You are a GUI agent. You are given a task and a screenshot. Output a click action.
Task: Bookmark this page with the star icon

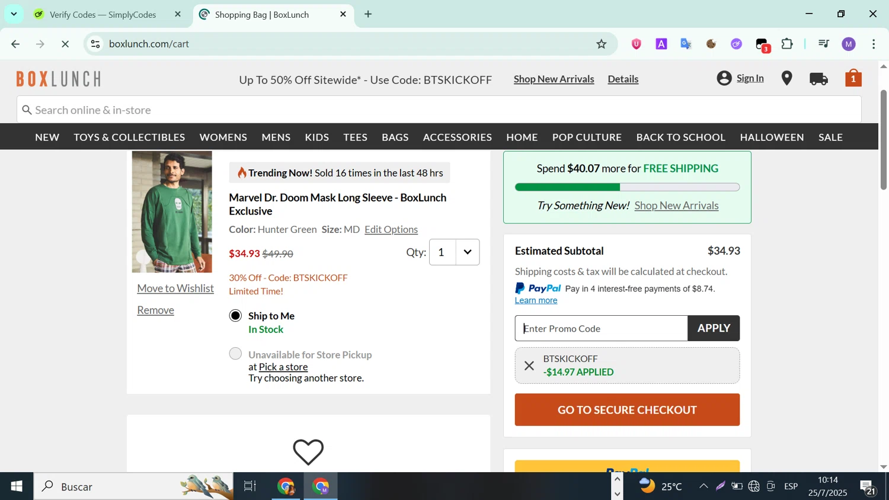pos(602,44)
